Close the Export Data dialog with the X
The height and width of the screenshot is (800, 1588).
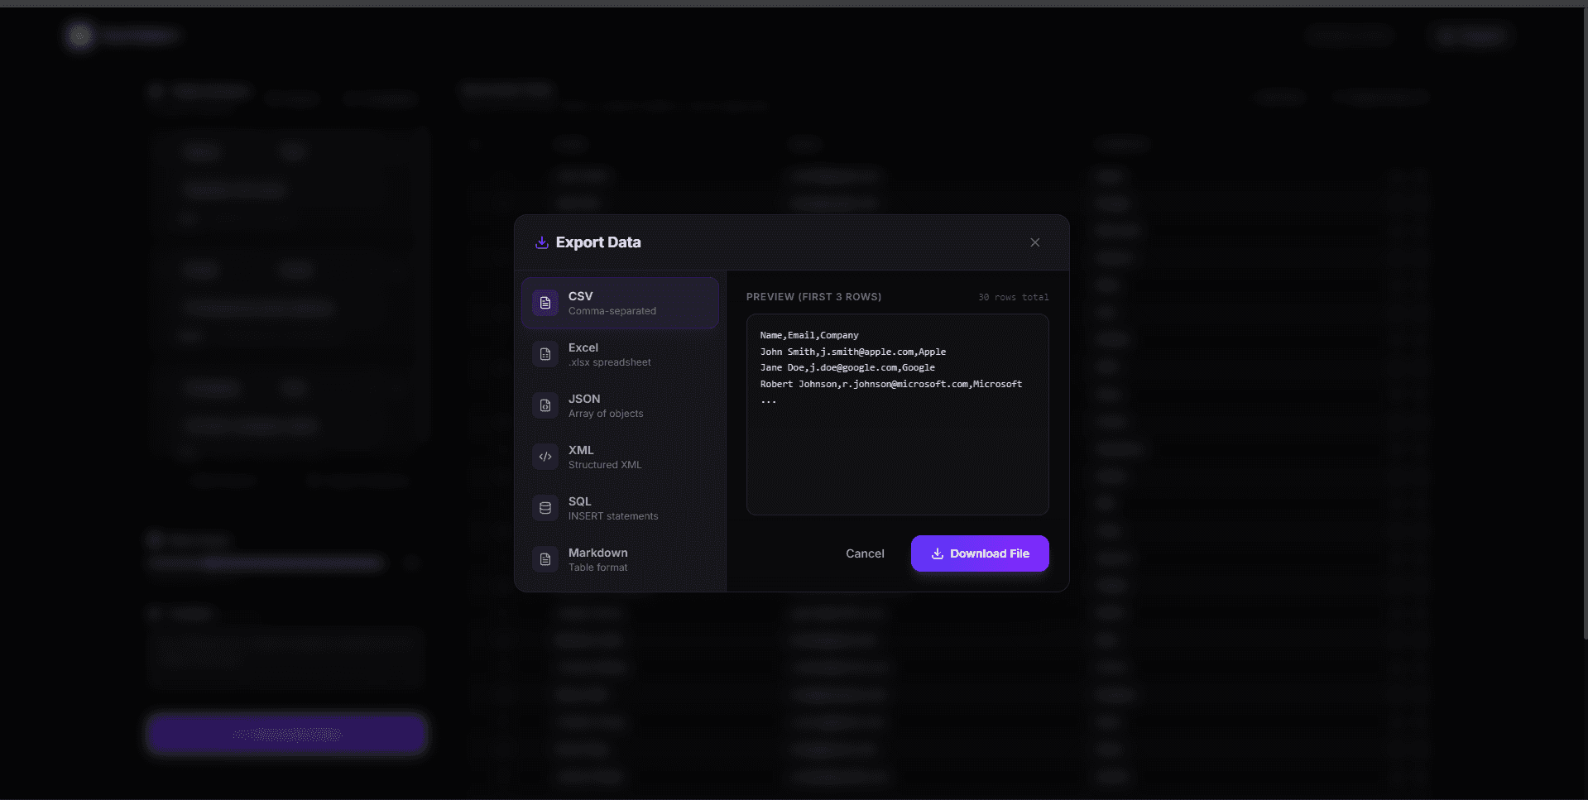click(x=1035, y=242)
